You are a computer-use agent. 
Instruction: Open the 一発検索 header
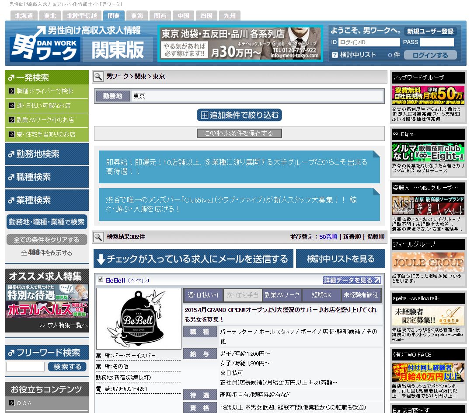[47, 77]
